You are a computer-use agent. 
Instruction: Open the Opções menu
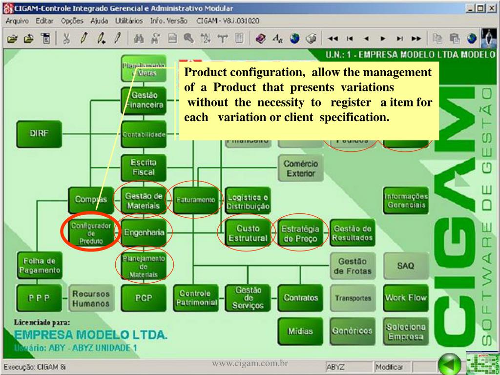pos(72,21)
